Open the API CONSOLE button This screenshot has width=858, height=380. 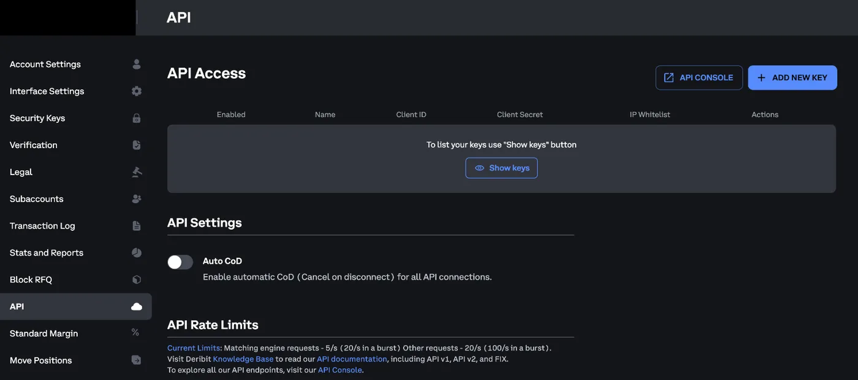[x=699, y=78]
